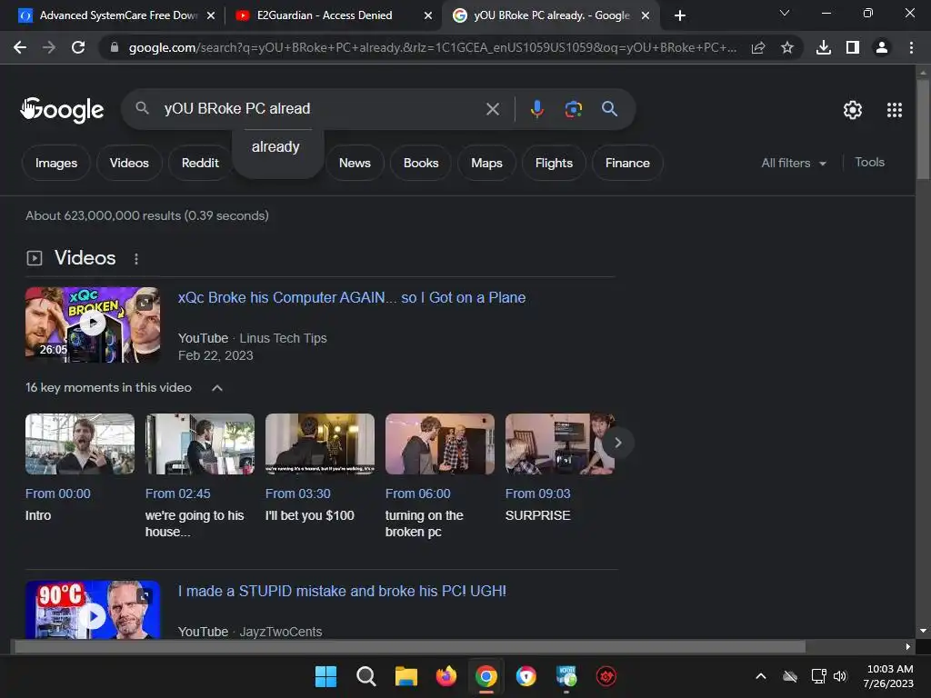This screenshot has height=698, width=931.
Task: Open File Explorer from taskbar
Action: click(406, 676)
